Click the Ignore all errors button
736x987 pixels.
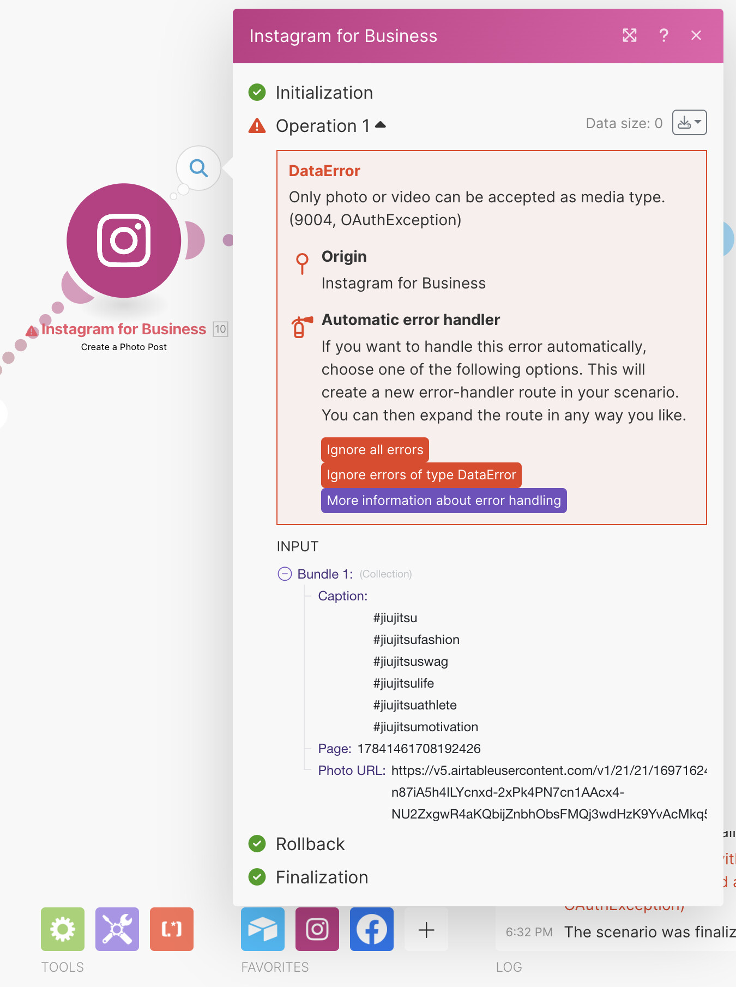tap(375, 450)
